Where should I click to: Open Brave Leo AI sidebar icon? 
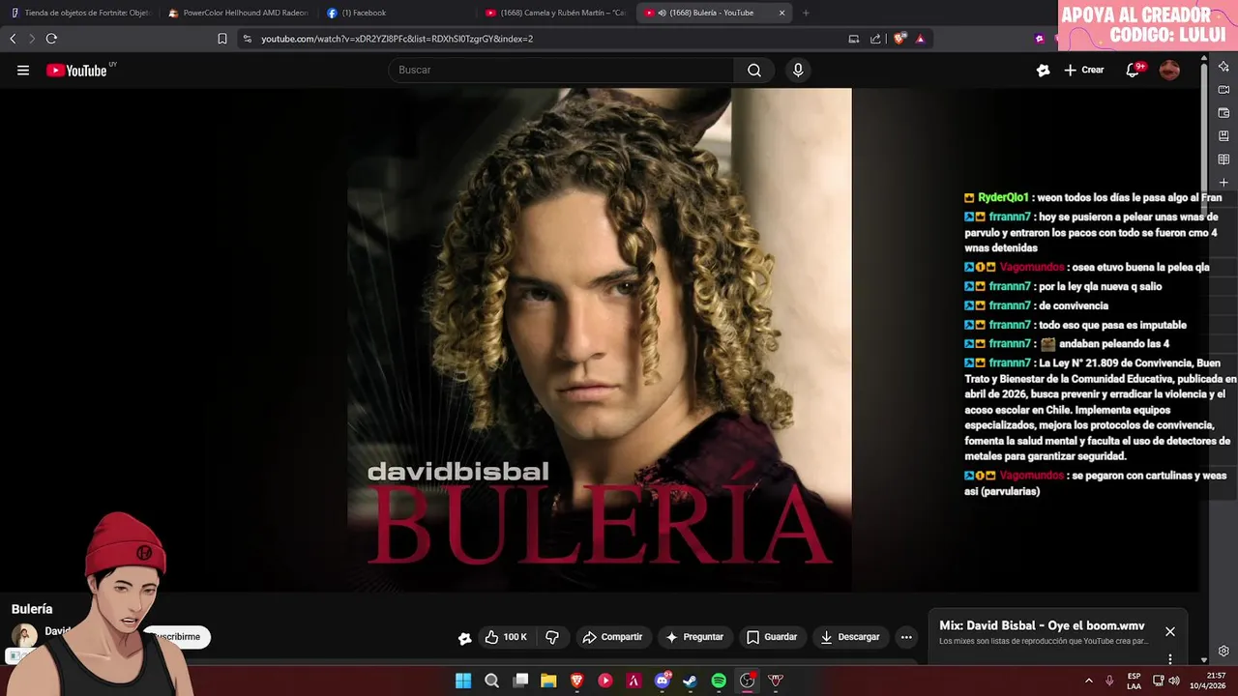tap(1223, 66)
